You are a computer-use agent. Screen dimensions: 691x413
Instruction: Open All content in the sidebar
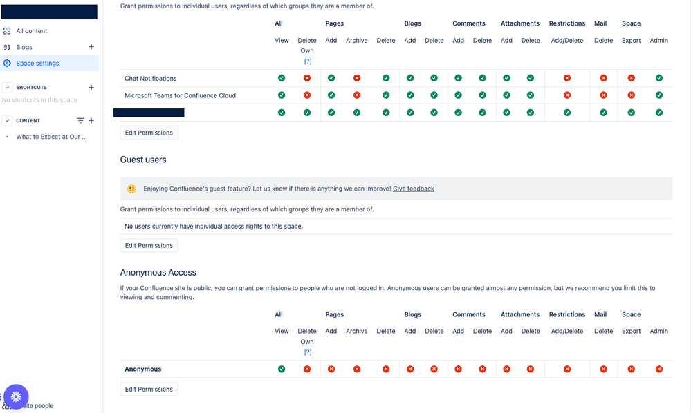pos(31,31)
